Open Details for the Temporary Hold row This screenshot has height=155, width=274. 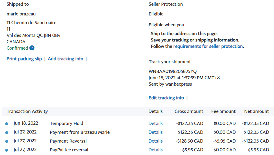pos(155,124)
